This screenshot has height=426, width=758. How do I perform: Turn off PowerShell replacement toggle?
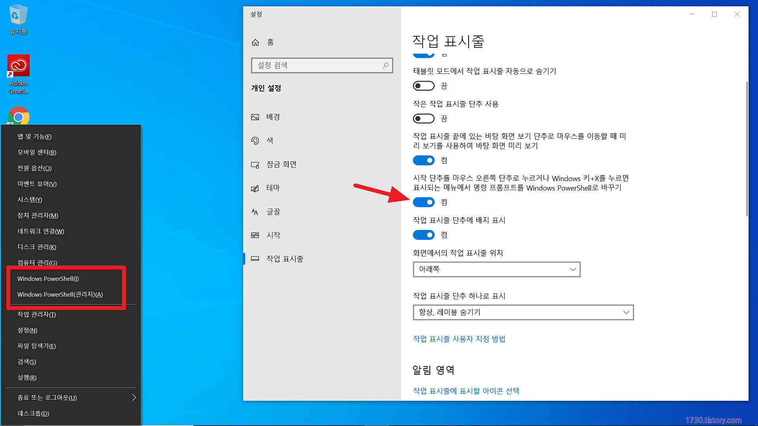(424, 202)
